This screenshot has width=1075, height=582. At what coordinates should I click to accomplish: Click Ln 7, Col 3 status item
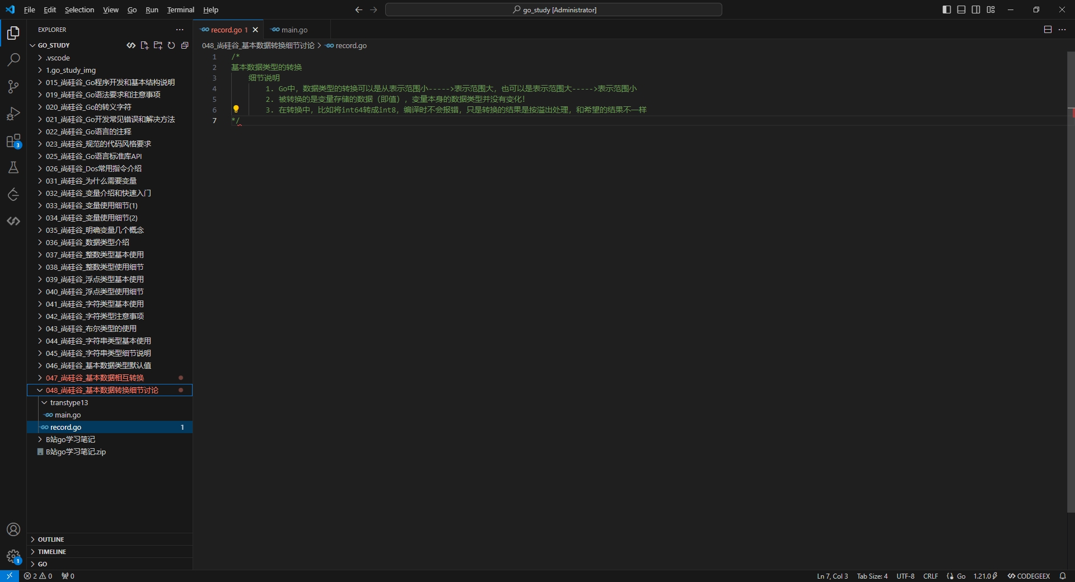coord(832,576)
